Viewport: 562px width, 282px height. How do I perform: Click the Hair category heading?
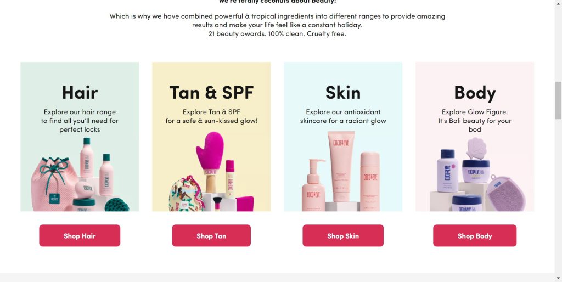click(80, 93)
